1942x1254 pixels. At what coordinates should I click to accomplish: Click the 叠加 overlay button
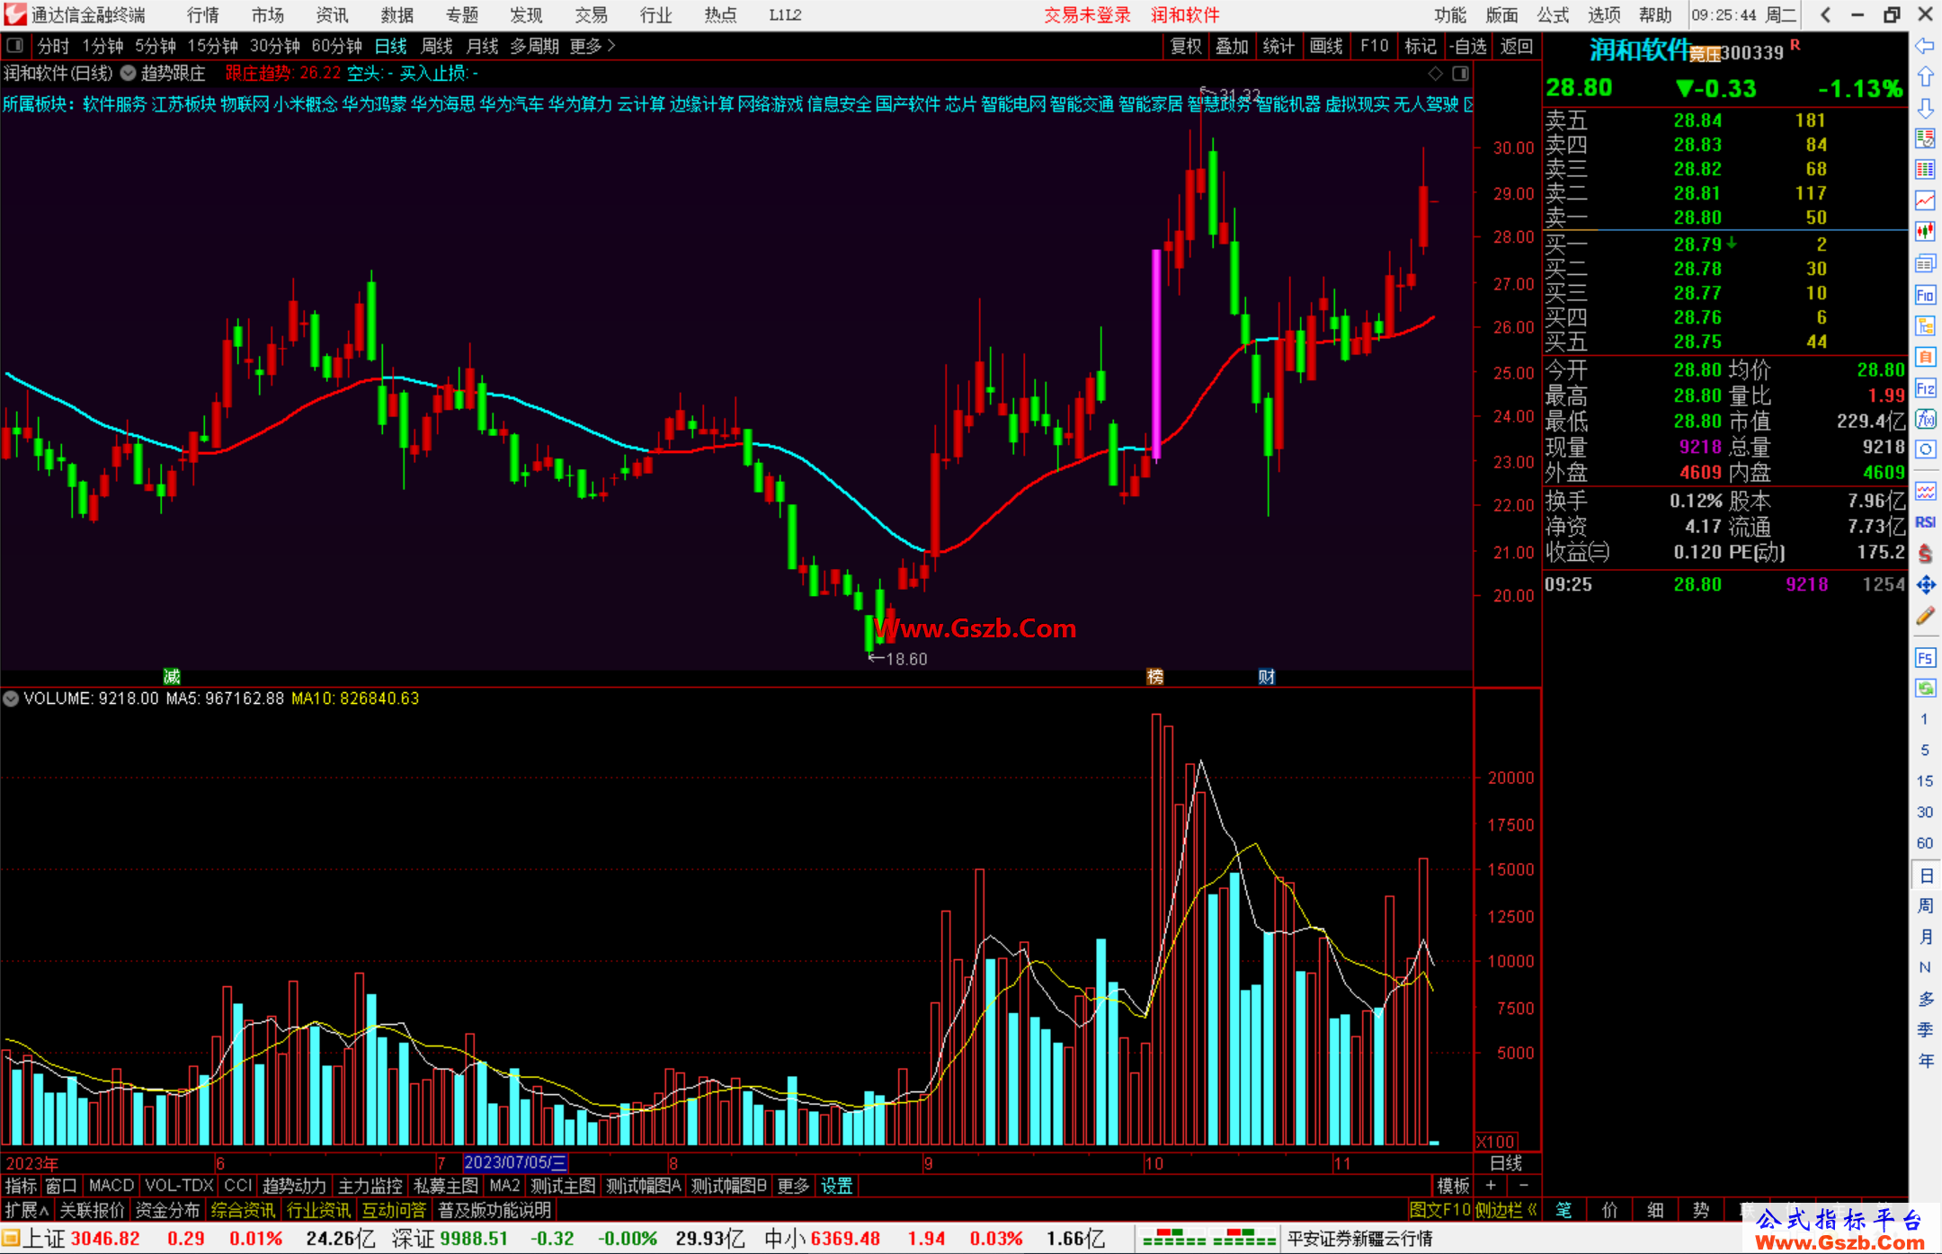(1233, 46)
